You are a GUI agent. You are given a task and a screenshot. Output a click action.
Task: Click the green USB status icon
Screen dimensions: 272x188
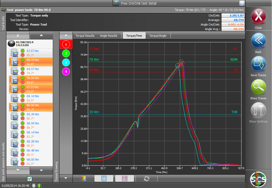point(39,185)
